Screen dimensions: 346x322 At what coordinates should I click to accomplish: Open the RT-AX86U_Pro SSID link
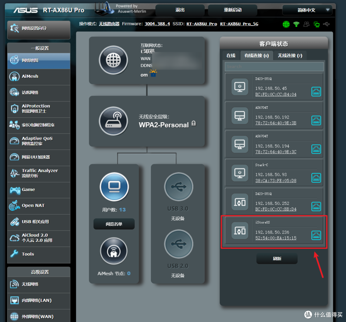coord(202,24)
